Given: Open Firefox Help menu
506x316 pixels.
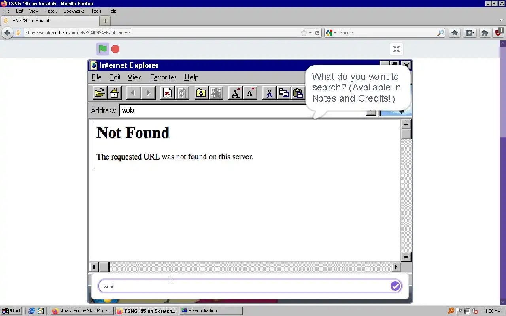Looking at the screenshot, I should 112,11.
